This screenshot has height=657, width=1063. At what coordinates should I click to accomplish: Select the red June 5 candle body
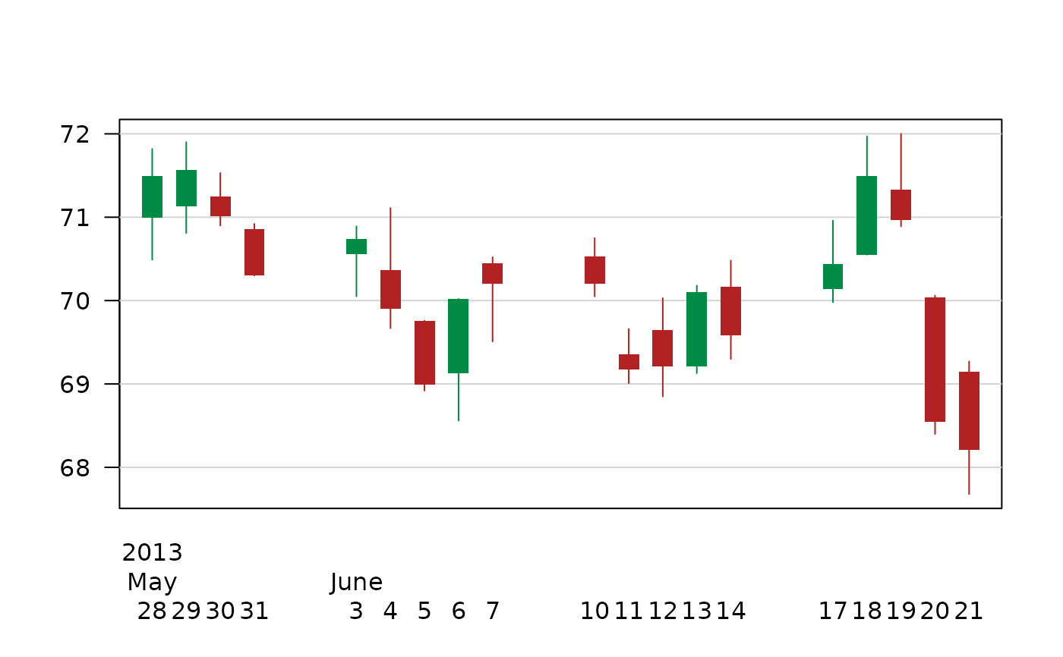[x=424, y=353]
